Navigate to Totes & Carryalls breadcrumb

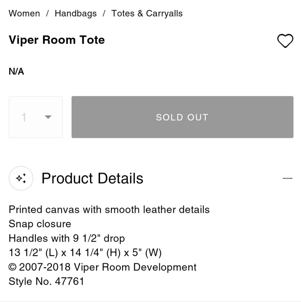147,14
